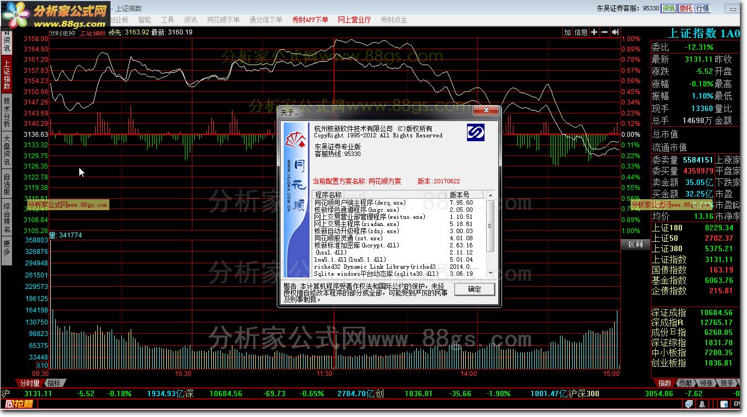Screen dimensions: 747x417
Task: Select the 资讯 sidebar tab
Action: point(7,45)
